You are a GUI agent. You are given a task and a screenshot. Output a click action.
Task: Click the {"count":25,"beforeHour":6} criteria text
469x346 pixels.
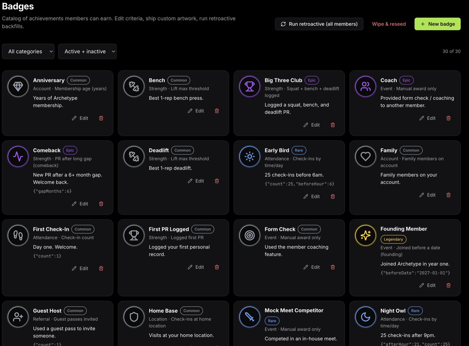tap(300, 184)
